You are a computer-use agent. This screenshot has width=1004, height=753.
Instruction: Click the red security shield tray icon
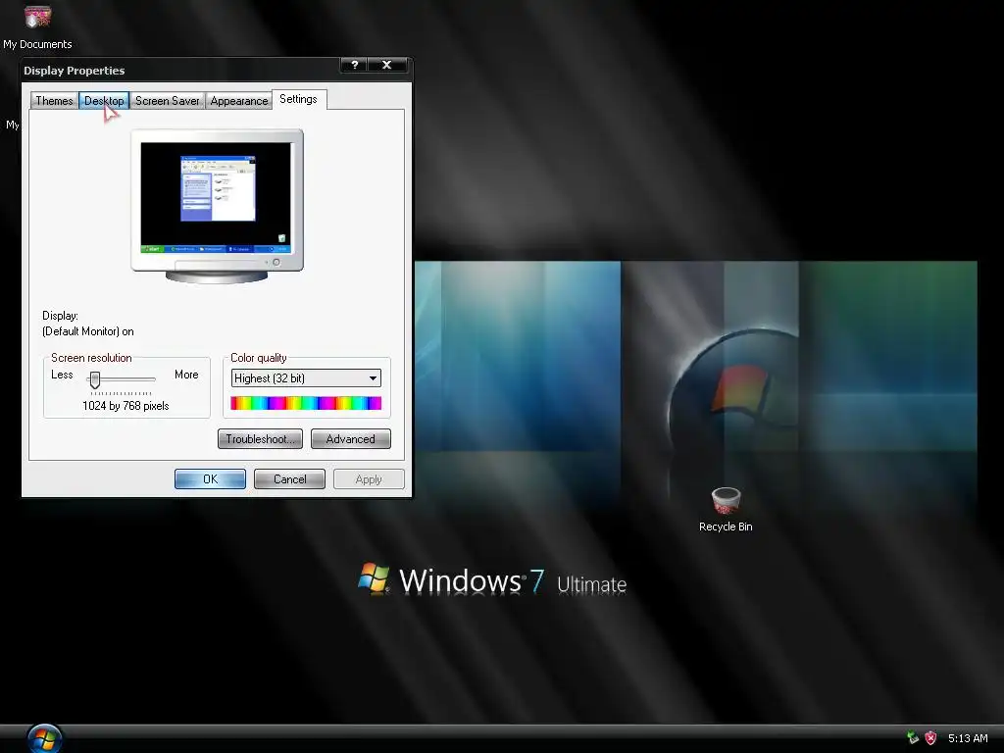(931, 737)
